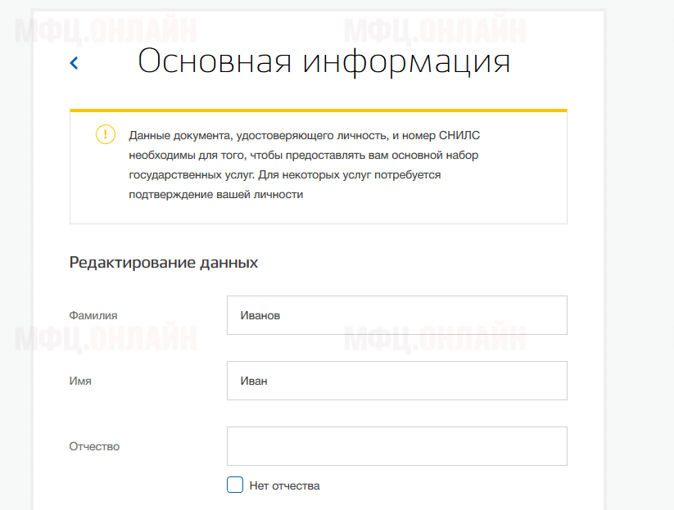Click the top-right МФЦ.ОНЛАЙН watermark
Screen dimensions: 674x510
(x=434, y=31)
